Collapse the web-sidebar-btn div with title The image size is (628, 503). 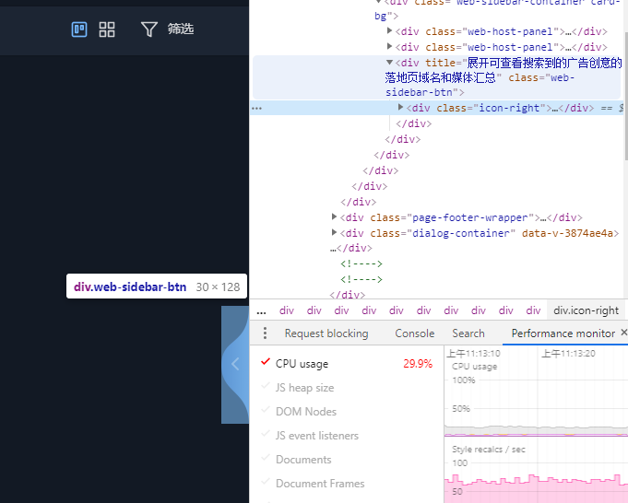pyautogui.click(x=390, y=63)
